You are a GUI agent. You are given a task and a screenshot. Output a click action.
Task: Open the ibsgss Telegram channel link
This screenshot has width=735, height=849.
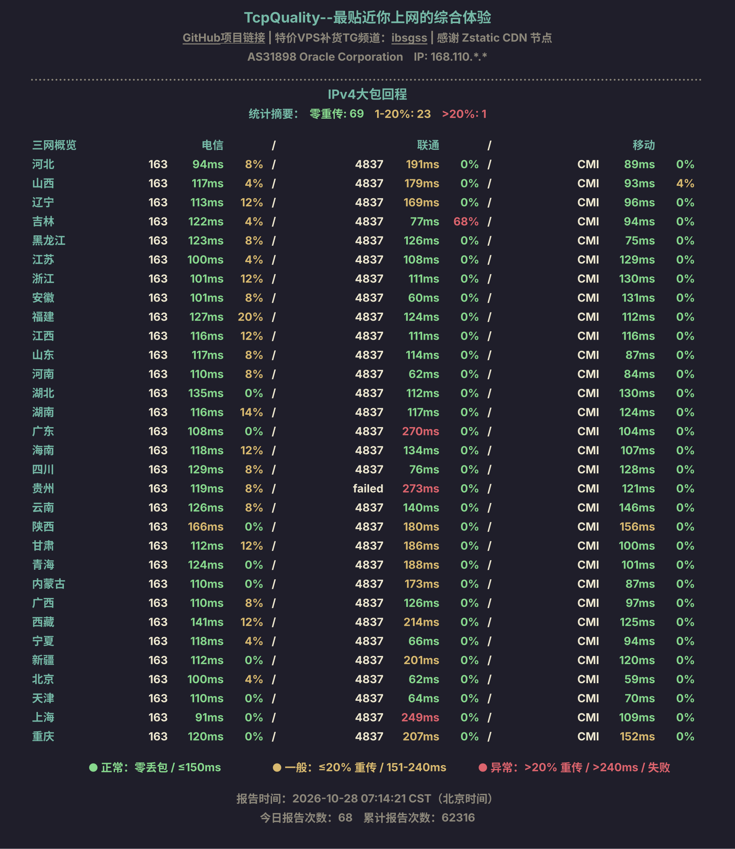pyautogui.click(x=409, y=38)
